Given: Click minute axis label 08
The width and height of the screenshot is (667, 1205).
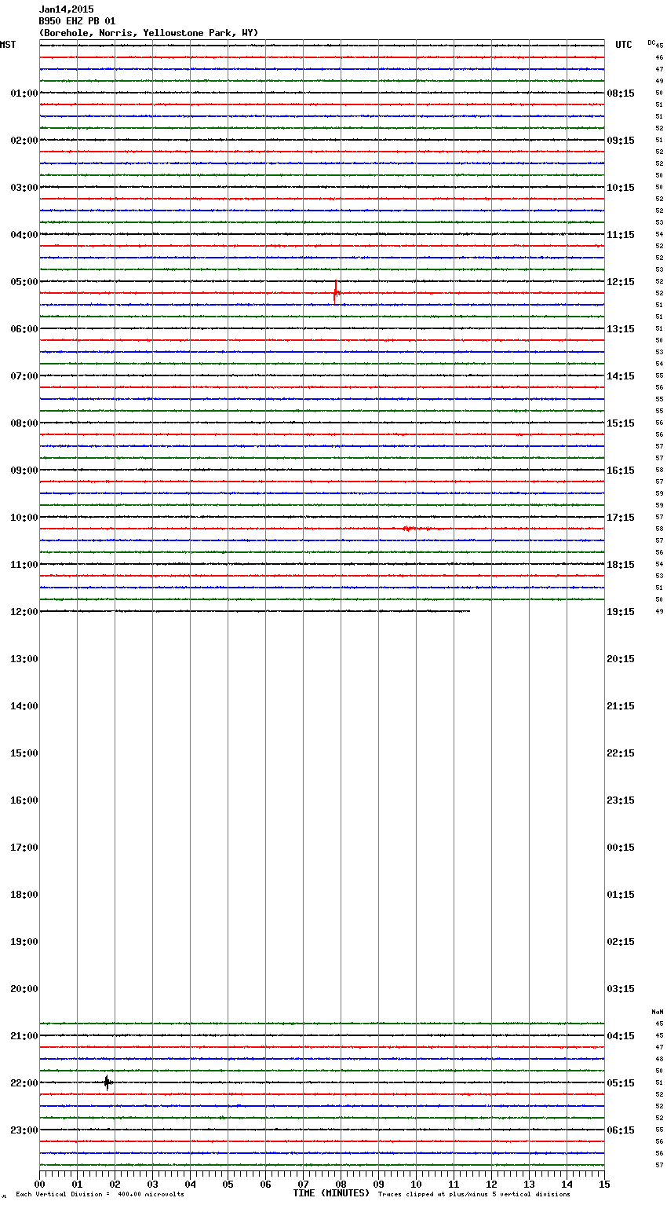Looking at the screenshot, I should click(341, 1184).
